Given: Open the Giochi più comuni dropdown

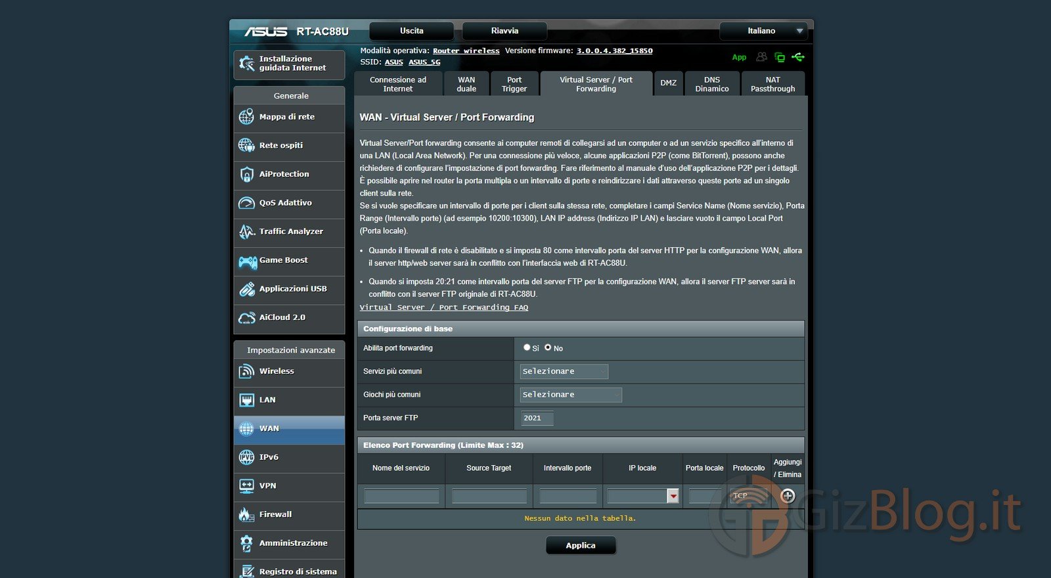Looking at the screenshot, I should (x=571, y=395).
